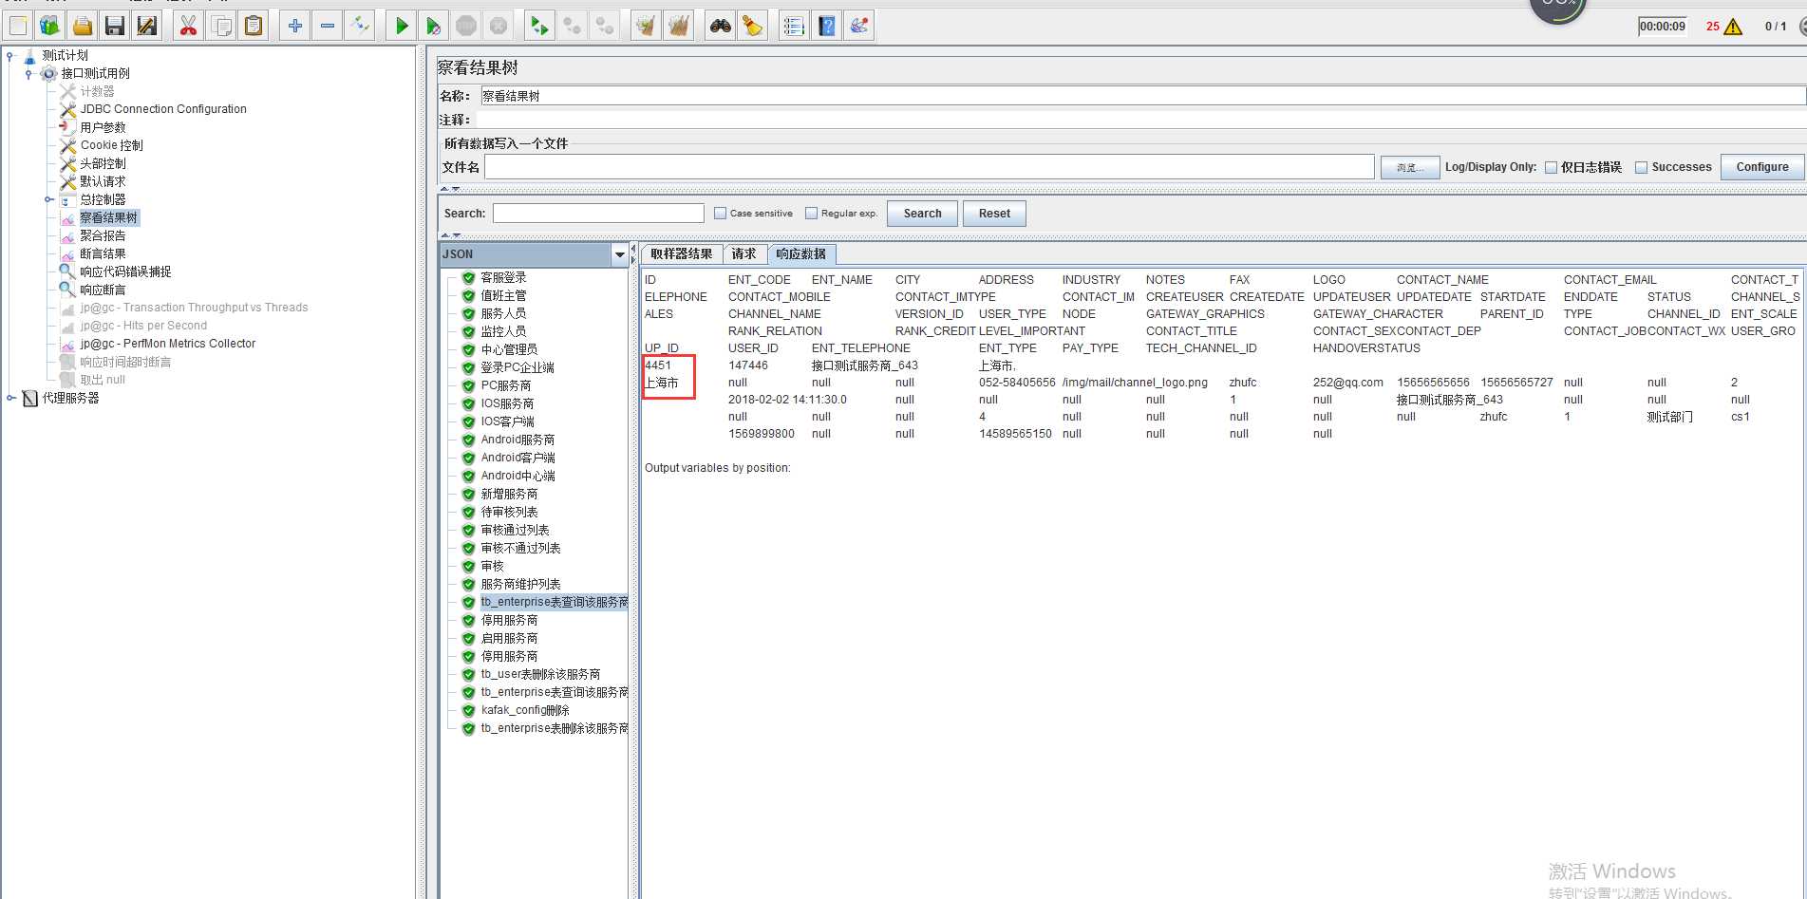Image resolution: width=1807 pixels, height=899 pixels.
Task: Select the Cookie 控制 tree item
Action: [x=112, y=145]
